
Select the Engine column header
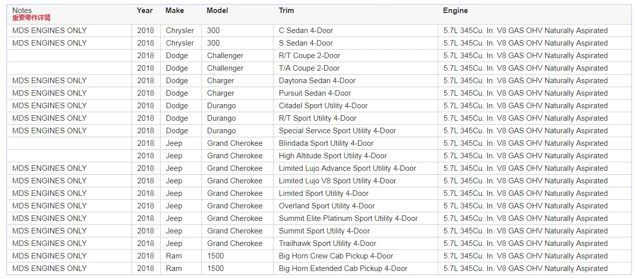click(x=455, y=11)
